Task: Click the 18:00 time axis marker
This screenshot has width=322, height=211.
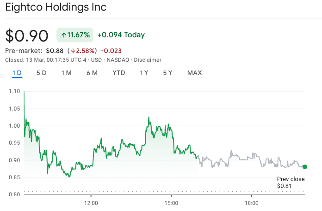Action: (x=251, y=203)
